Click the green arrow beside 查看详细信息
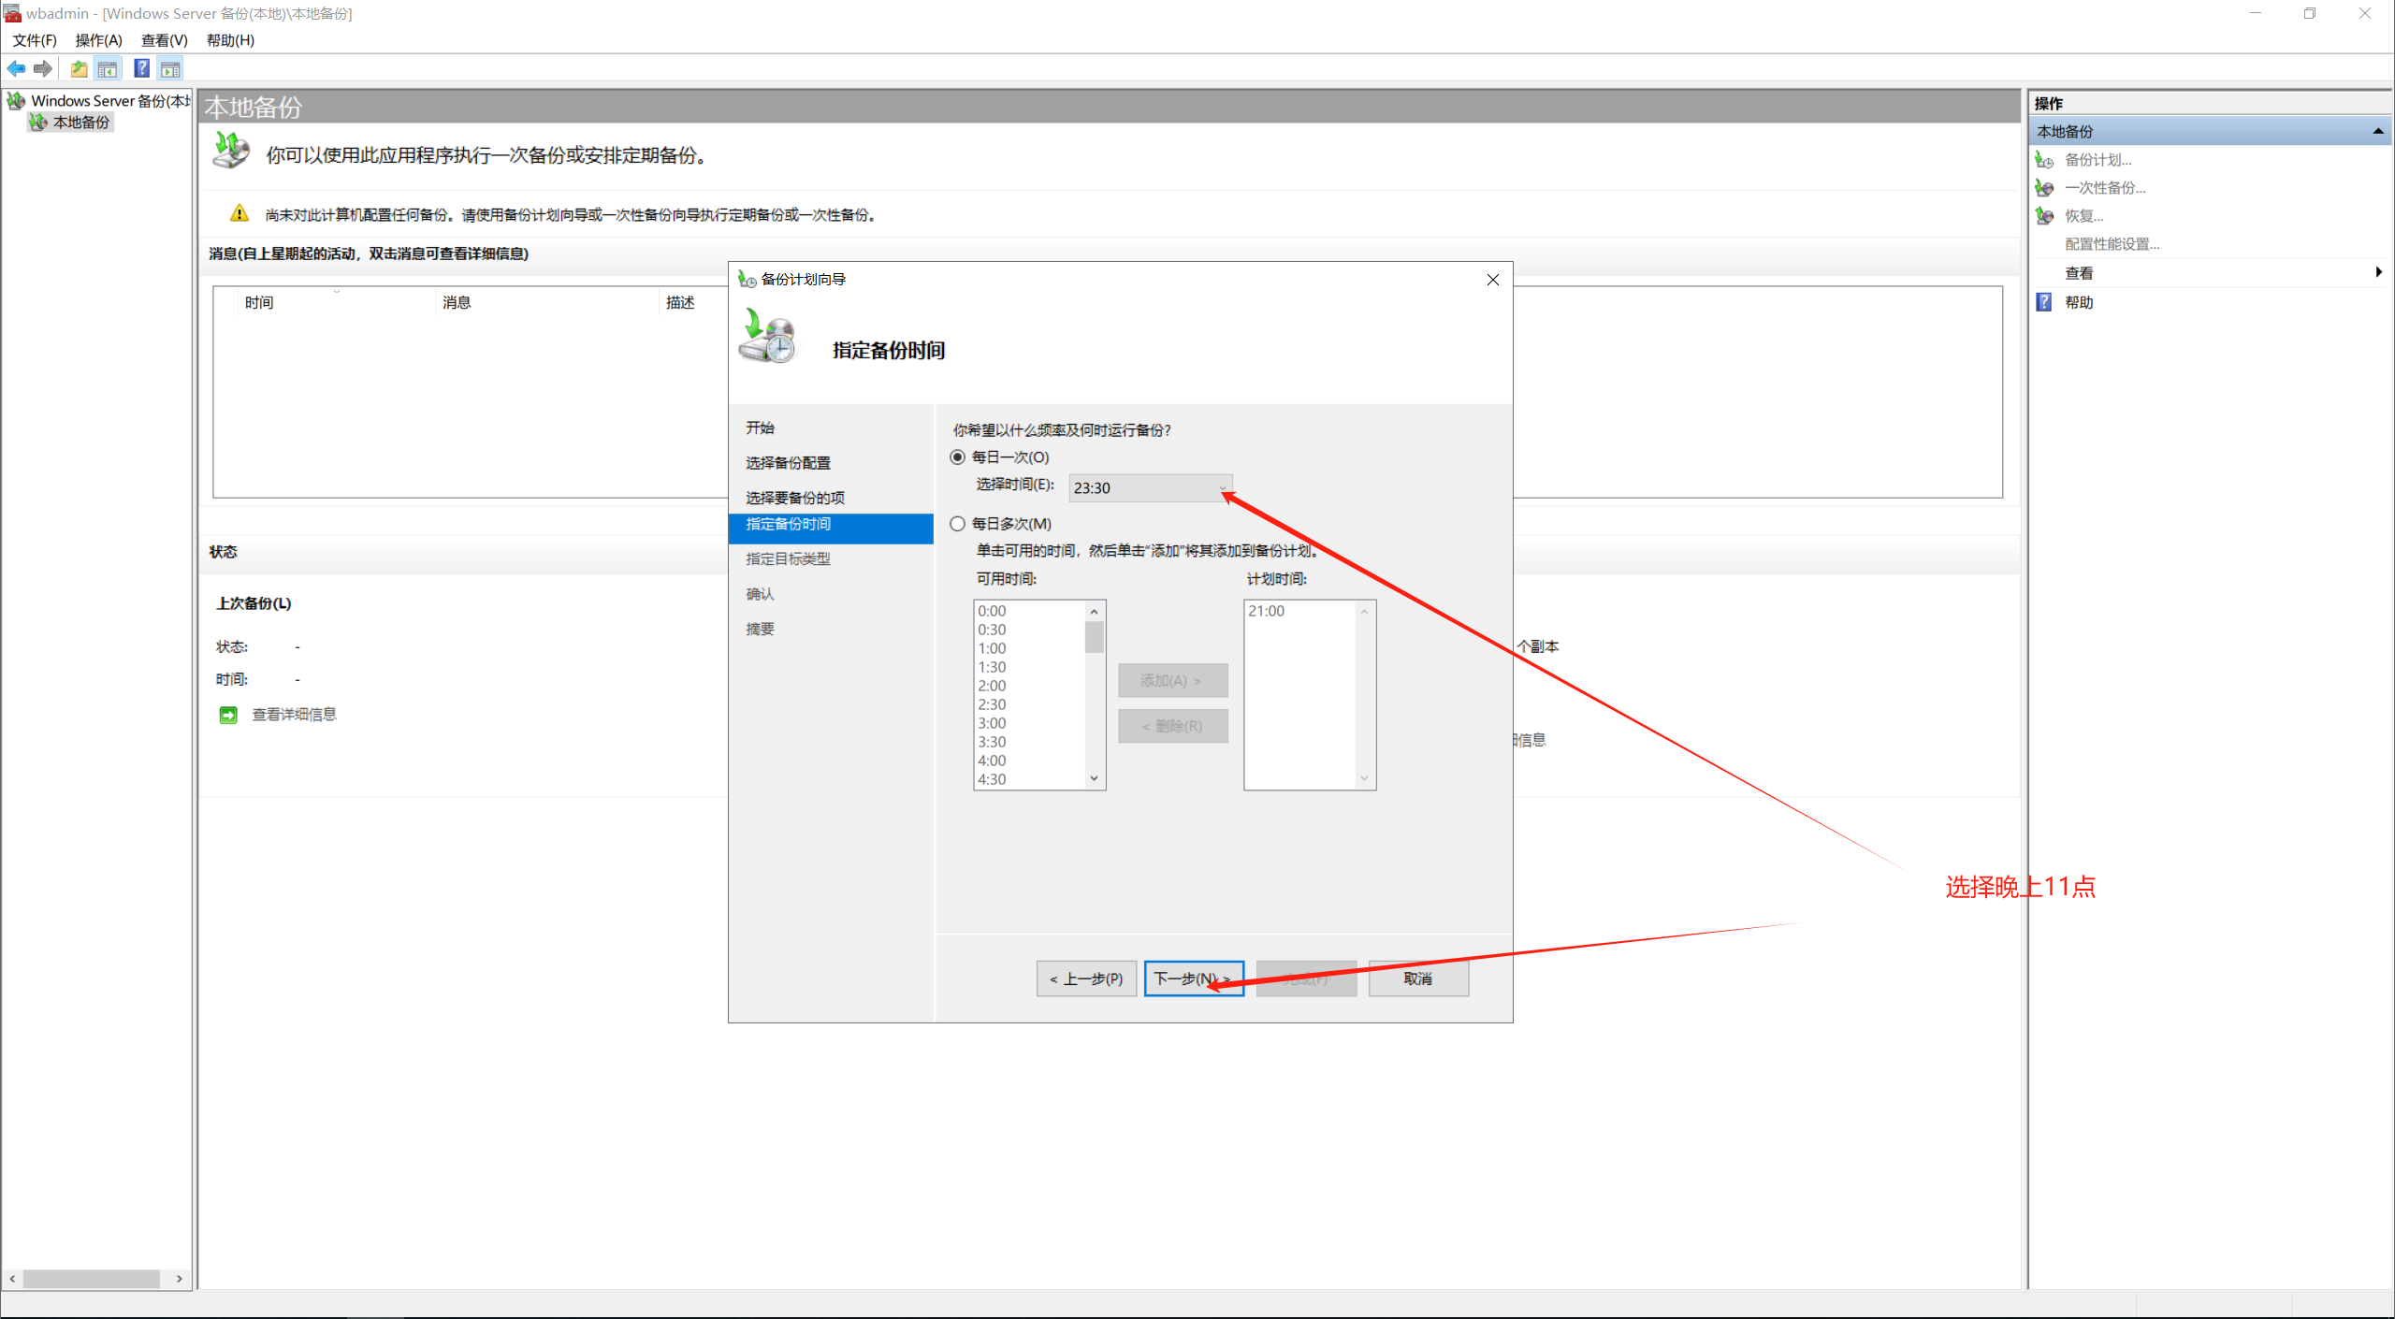2395x1319 pixels. click(228, 715)
